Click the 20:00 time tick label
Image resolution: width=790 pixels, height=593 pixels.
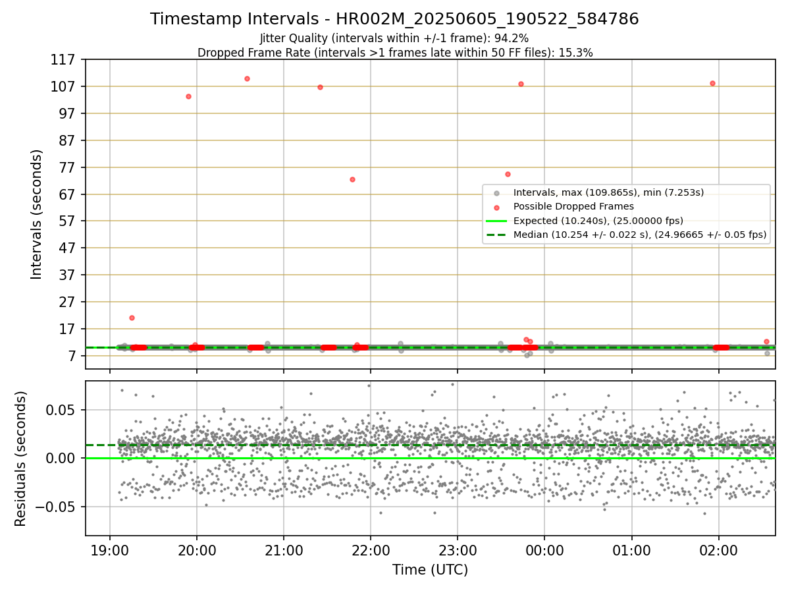tap(196, 550)
